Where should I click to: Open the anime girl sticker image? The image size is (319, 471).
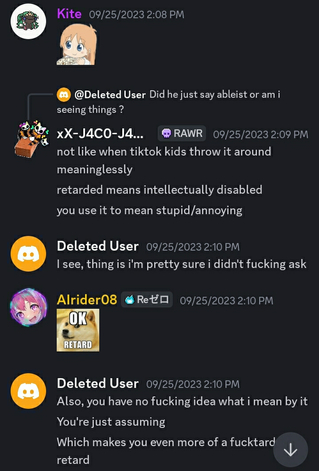[x=77, y=44]
